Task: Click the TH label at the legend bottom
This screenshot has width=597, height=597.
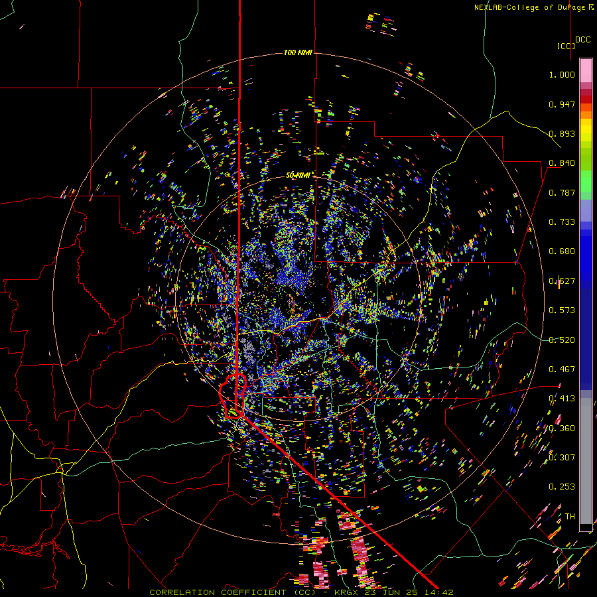Action: pos(570,517)
